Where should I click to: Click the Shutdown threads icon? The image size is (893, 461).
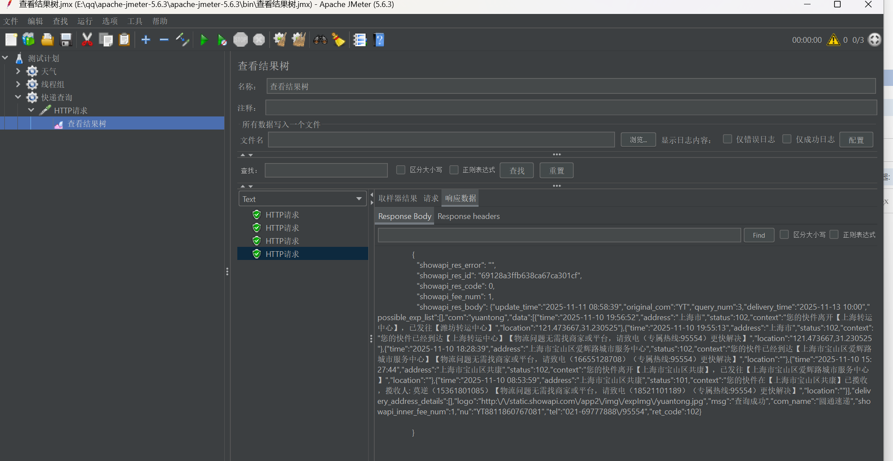tap(259, 40)
